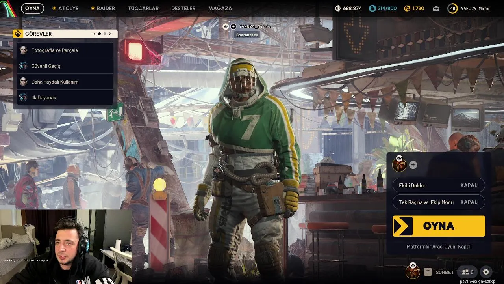
Task: Click the Speranza'da location label
Action: [x=247, y=35]
